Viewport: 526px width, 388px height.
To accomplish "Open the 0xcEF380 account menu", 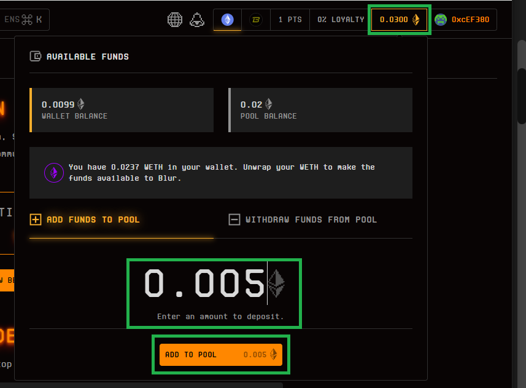I will (x=470, y=20).
